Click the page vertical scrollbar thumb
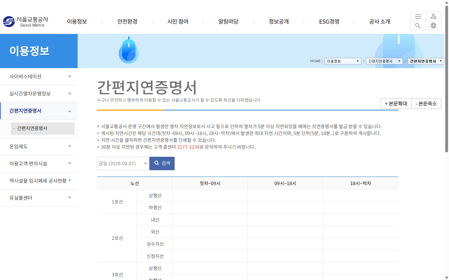449x280 pixels. 447,79
